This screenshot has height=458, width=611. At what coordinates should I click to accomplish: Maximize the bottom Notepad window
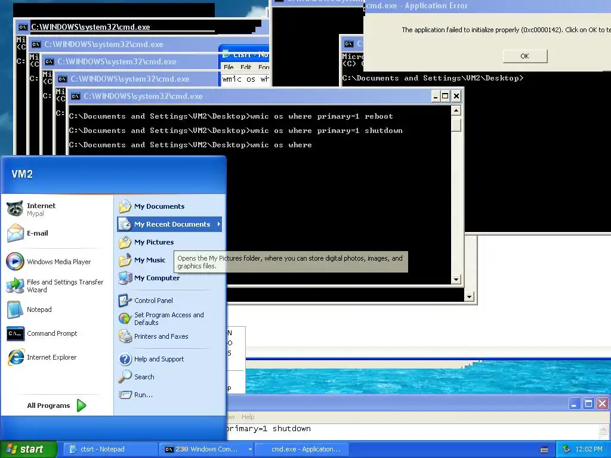click(588, 404)
